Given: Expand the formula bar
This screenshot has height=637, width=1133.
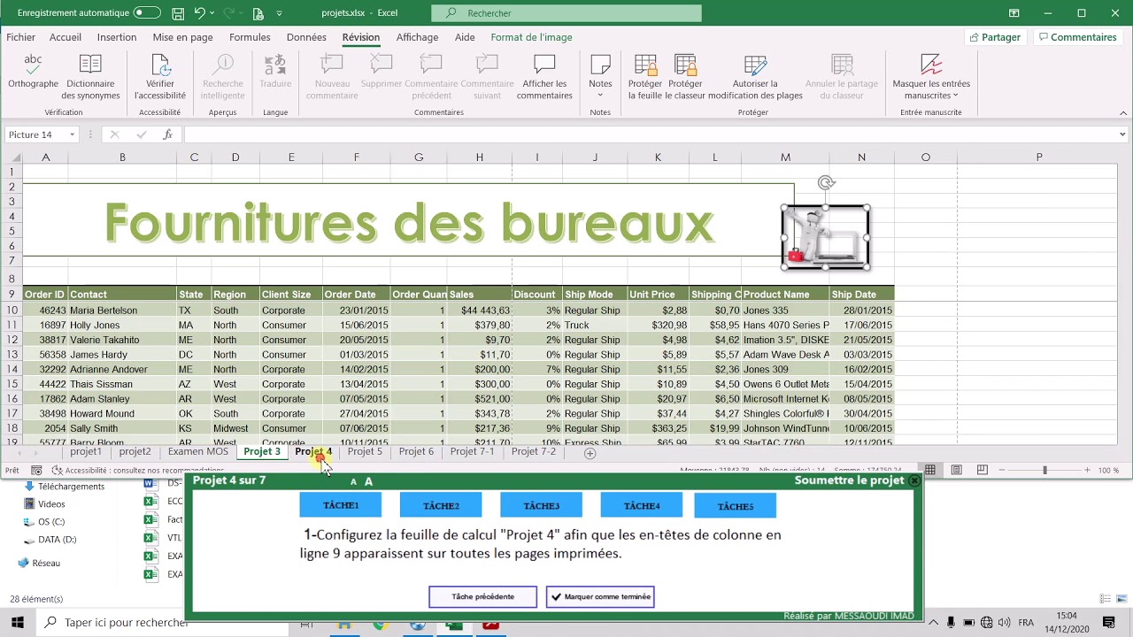Looking at the screenshot, I should tap(1122, 134).
